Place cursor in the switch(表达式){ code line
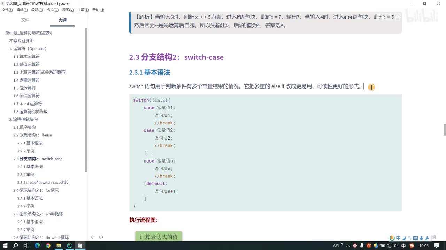This screenshot has width=446, height=250. pos(152,100)
